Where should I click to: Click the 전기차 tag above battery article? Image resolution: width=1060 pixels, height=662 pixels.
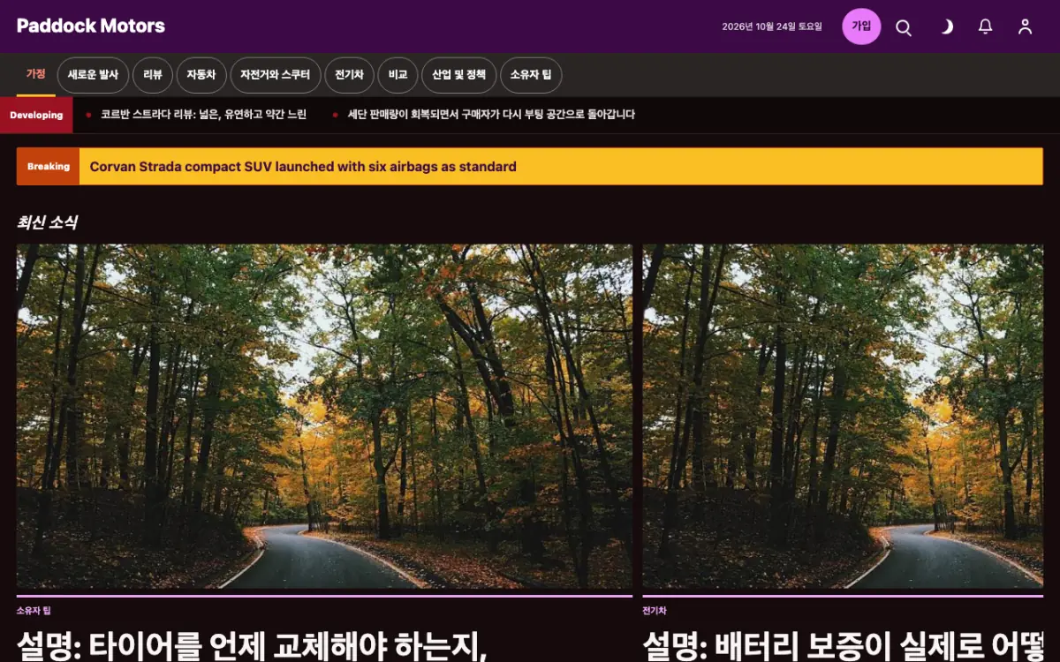655,611
